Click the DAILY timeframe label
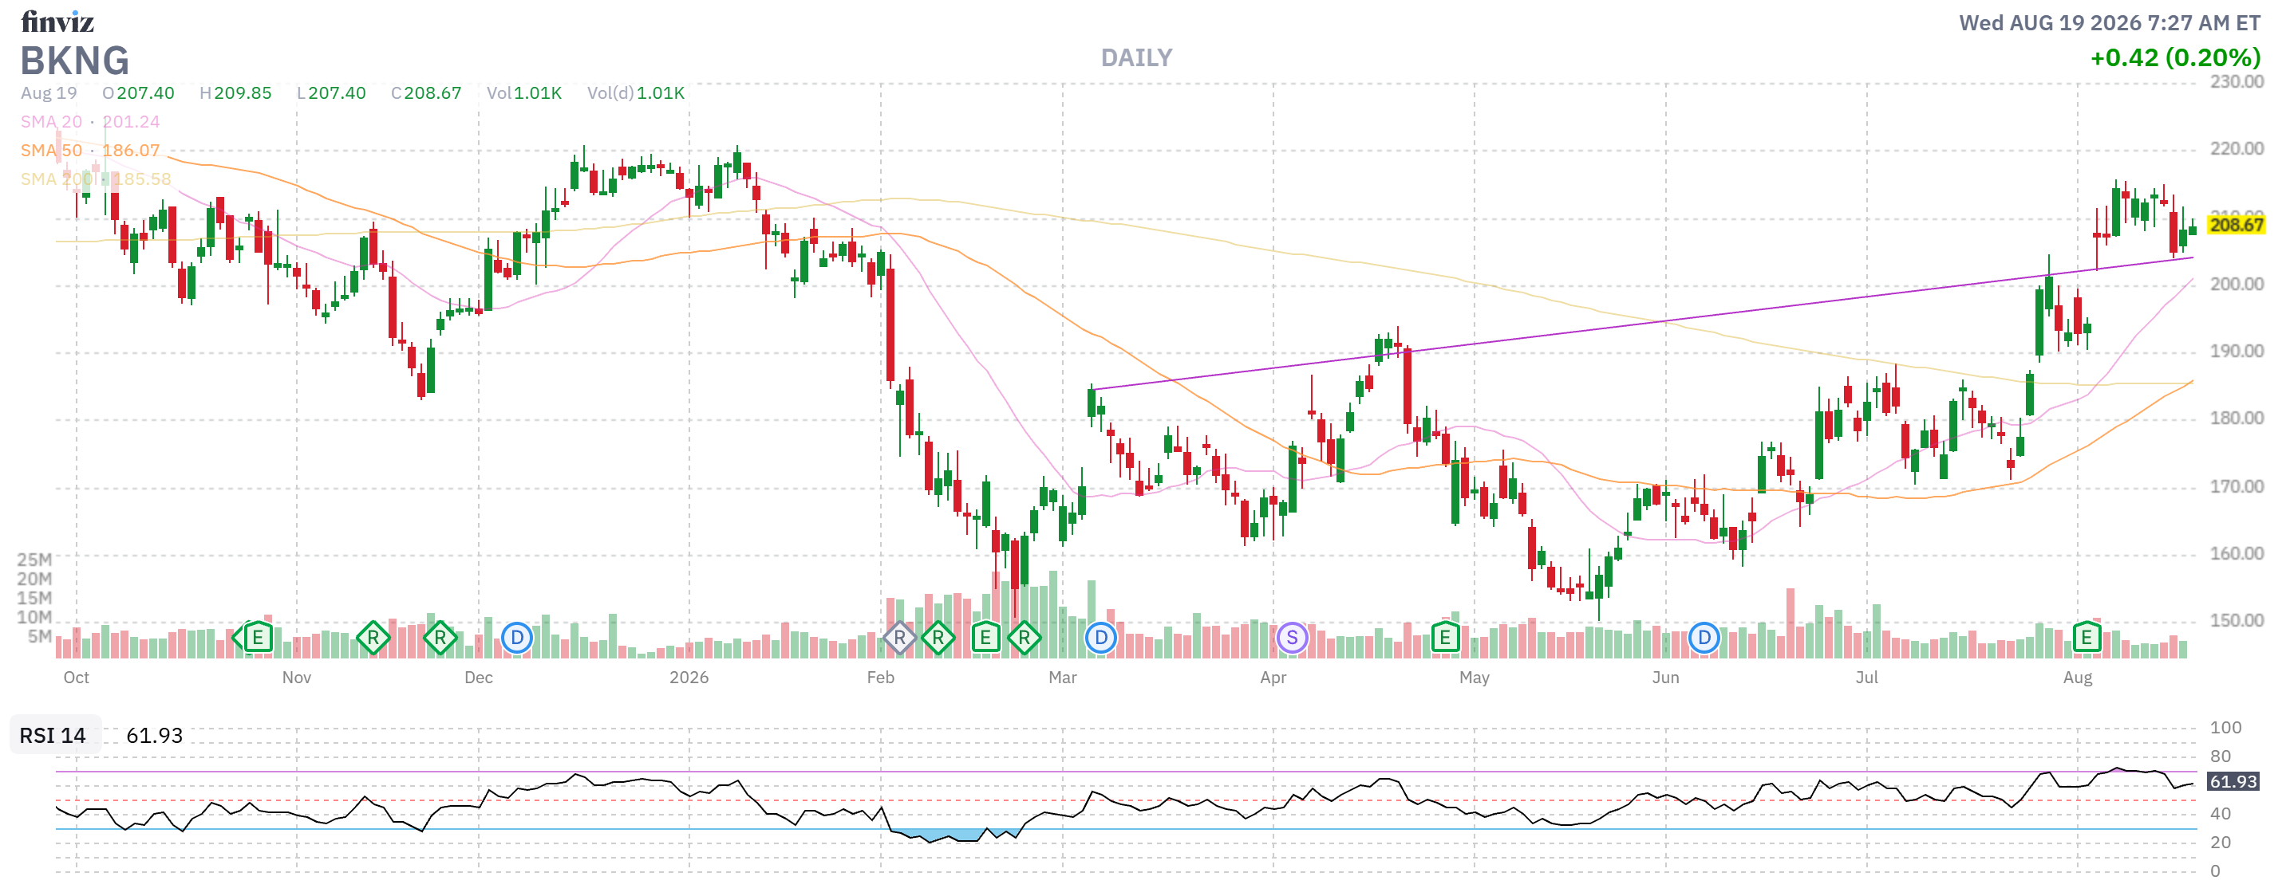The image size is (2282, 896). pos(1136,58)
